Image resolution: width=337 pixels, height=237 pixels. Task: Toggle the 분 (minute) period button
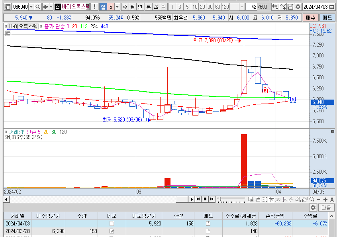point(149,7)
